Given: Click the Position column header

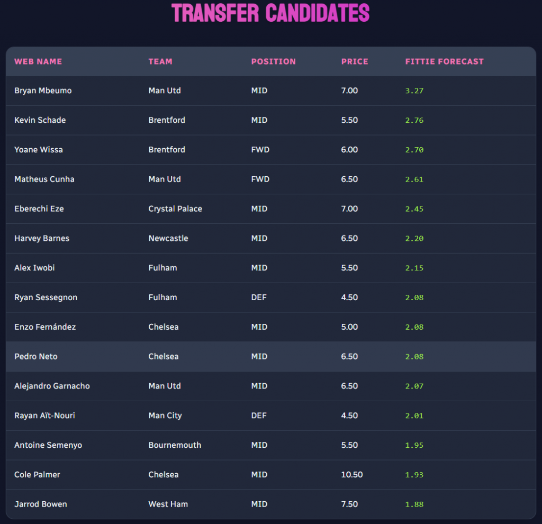Looking at the screenshot, I should [x=273, y=61].
